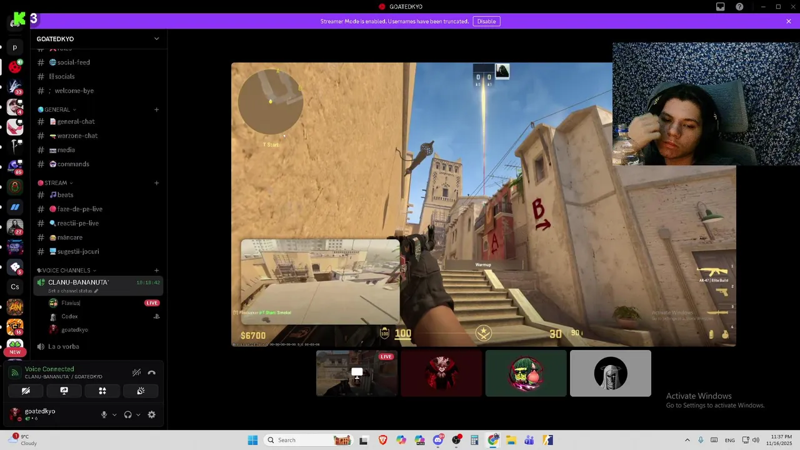This screenshot has height=450, width=800.
Task: Open Microsoft Teams taskbar icon
Action: (529, 440)
